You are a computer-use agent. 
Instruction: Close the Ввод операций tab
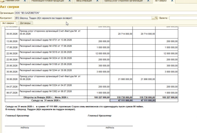click(x=97, y=1)
